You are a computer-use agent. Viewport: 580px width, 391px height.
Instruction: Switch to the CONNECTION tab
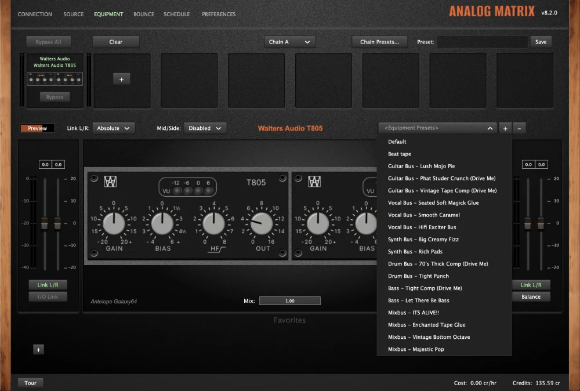pyautogui.click(x=35, y=14)
